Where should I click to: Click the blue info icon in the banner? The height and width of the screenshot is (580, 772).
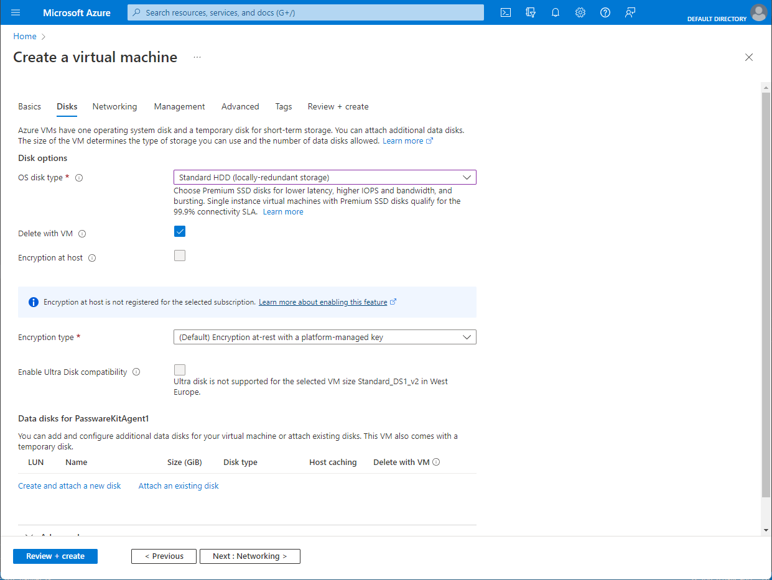tap(34, 302)
